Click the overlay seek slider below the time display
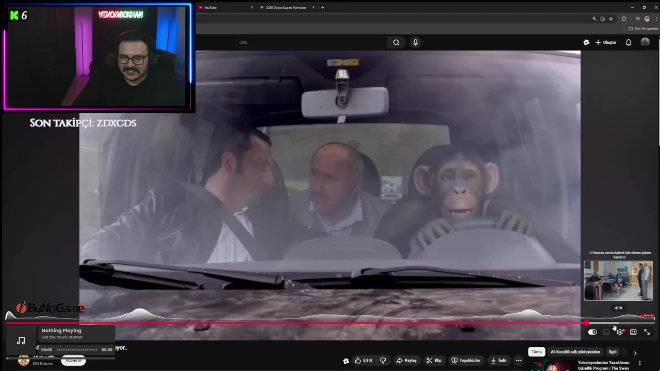Viewport: 660px width, 371px height. (61, 358)
